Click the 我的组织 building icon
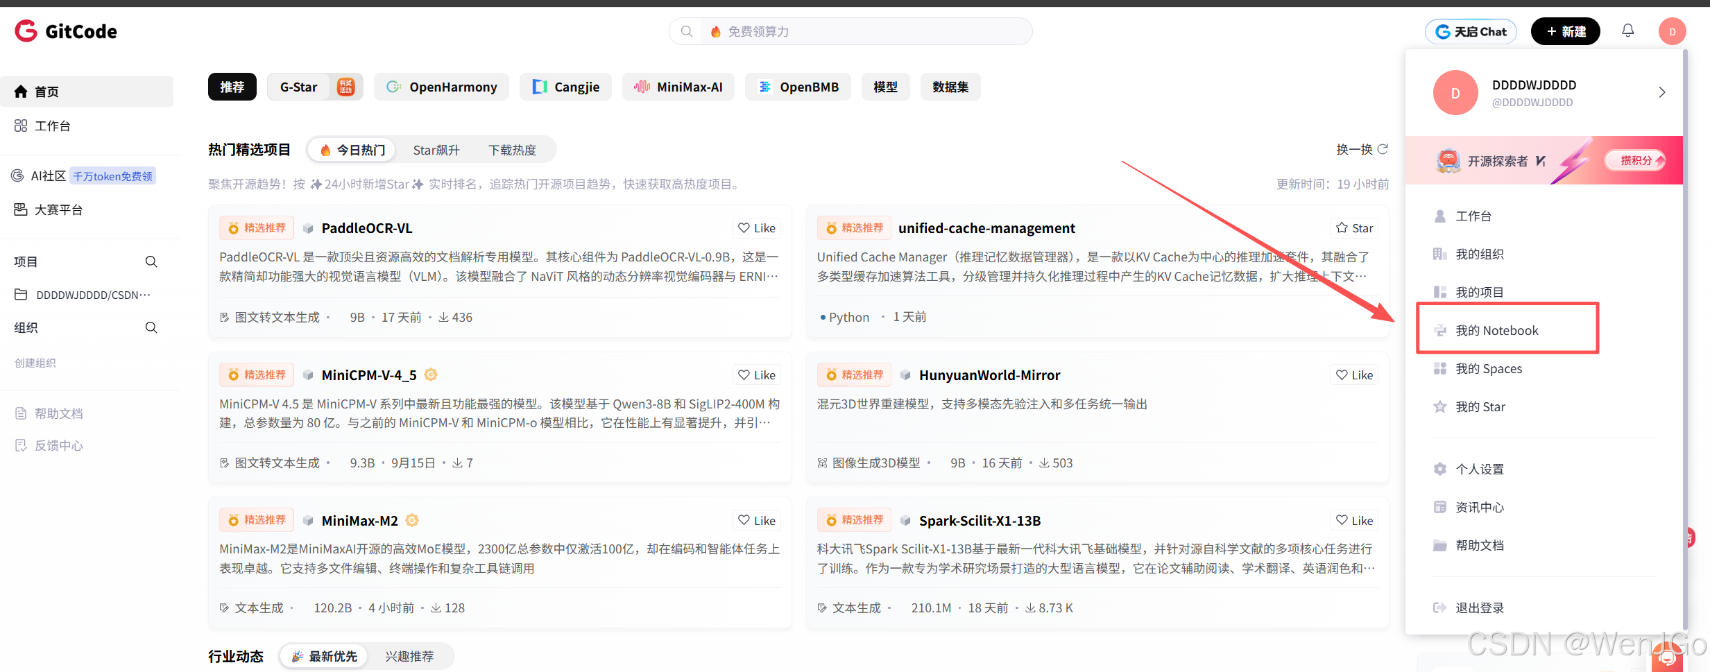 (x=1440, y=254)
